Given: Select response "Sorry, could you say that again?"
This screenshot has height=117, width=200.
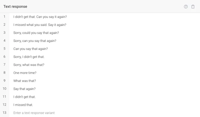Looking at the screenshot, I should pos(36,33).
